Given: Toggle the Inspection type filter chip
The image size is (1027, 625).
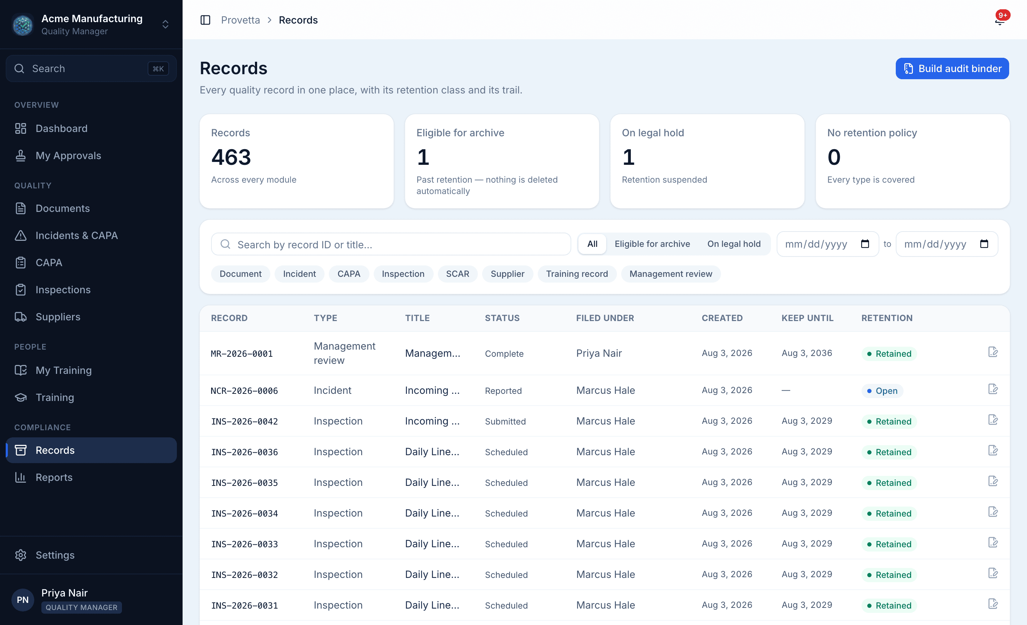Looking at the screenshot, I should (x=403, y=274).
